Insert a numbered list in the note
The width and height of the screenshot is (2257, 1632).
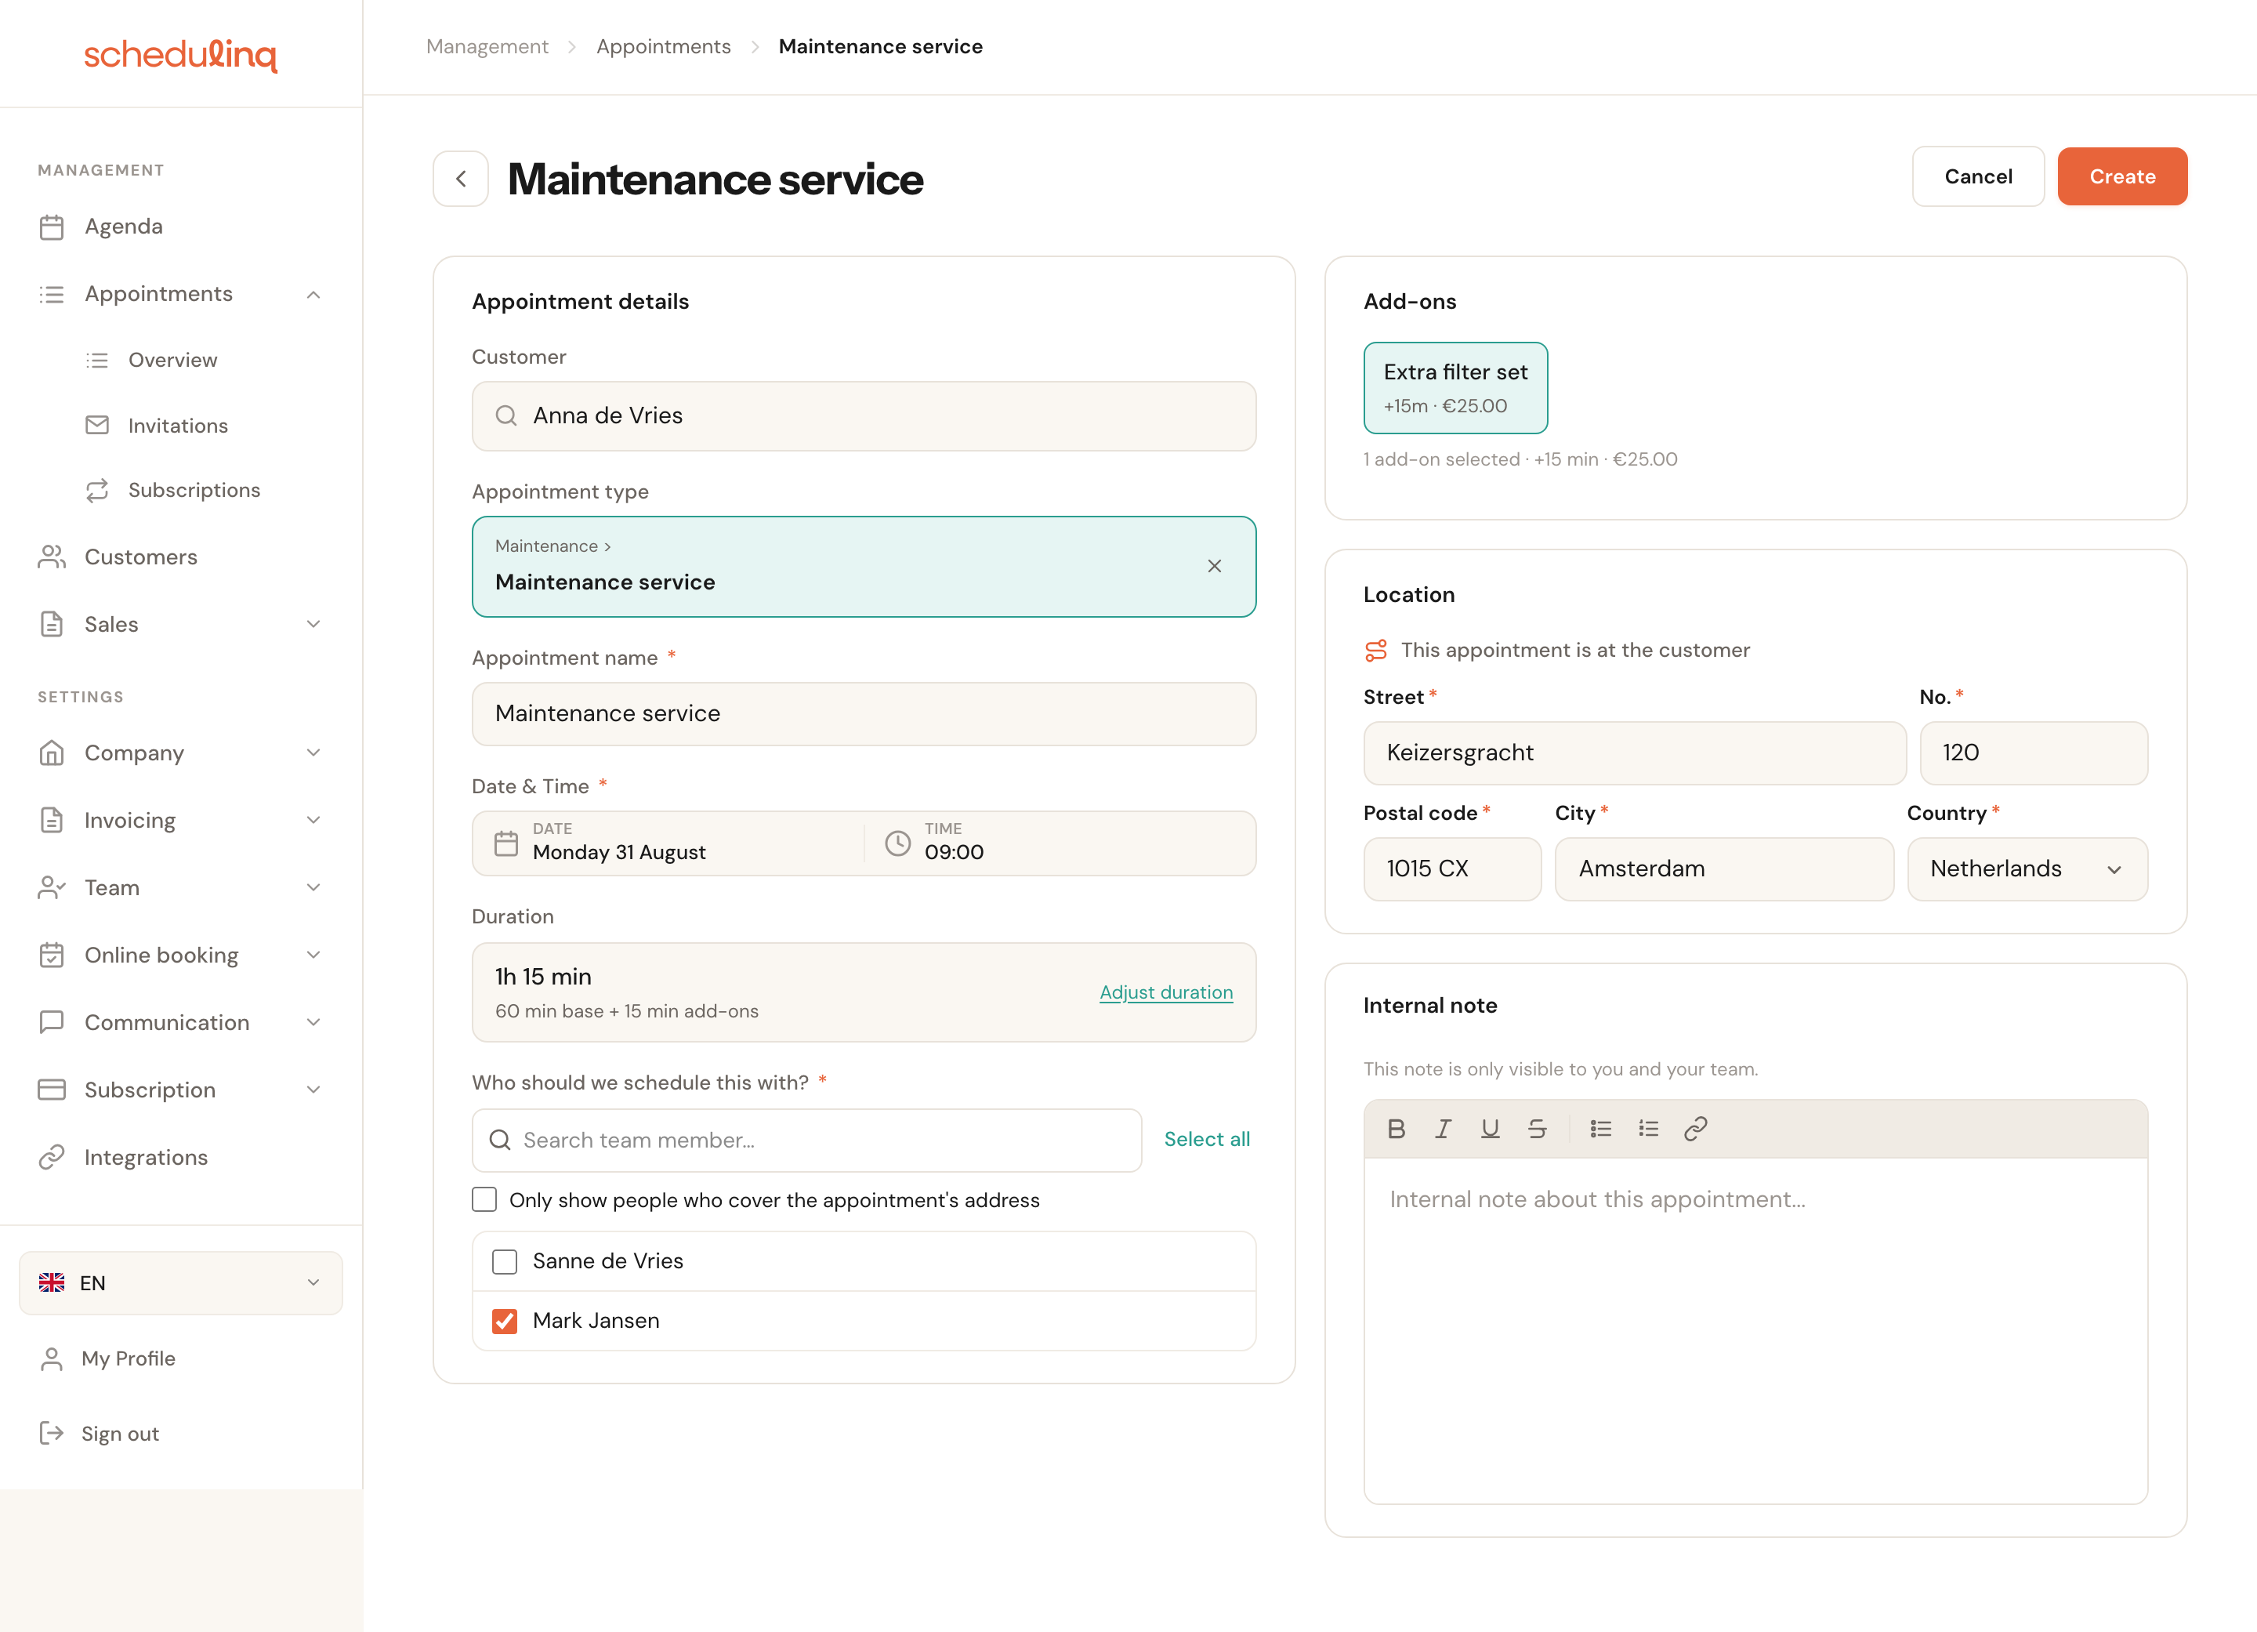[1649, 1129]
